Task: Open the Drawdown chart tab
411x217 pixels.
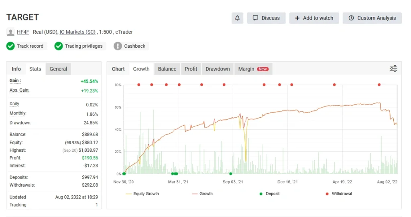Action: [218, 69]
